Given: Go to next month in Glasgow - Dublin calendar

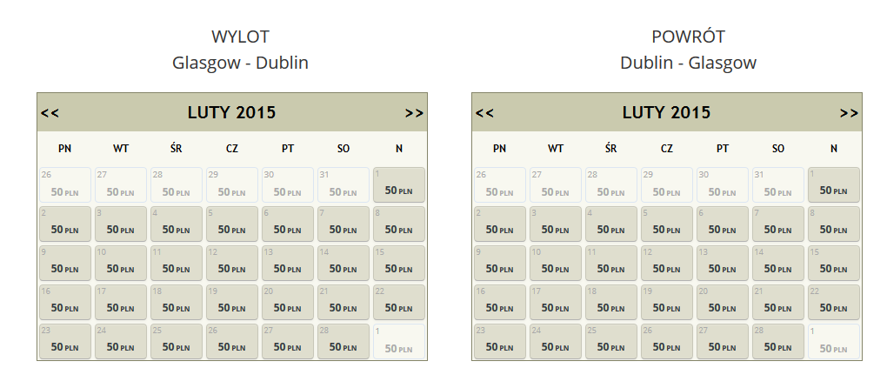Looking at the screenshot, I should [x=414, y=113].
